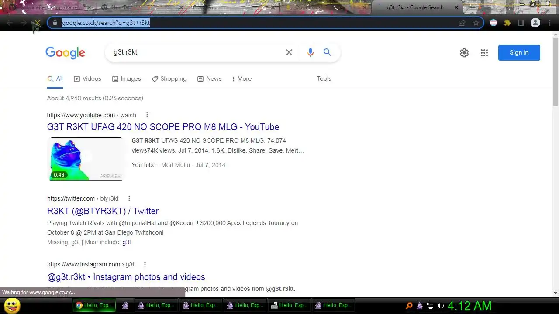Open Google quick settings gear

tap(464, 53)
